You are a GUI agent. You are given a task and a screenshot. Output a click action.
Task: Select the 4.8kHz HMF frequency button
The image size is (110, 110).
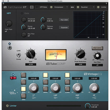click(67, 82)
